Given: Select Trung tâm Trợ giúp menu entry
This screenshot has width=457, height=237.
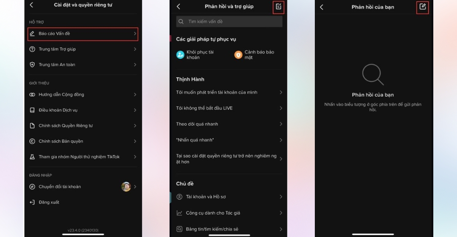Looking at the screenshot, I should tap(83, 49).
